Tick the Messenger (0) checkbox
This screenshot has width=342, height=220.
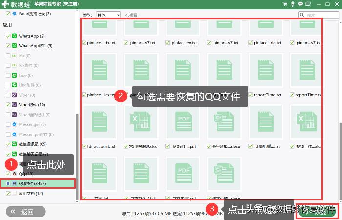8,124
